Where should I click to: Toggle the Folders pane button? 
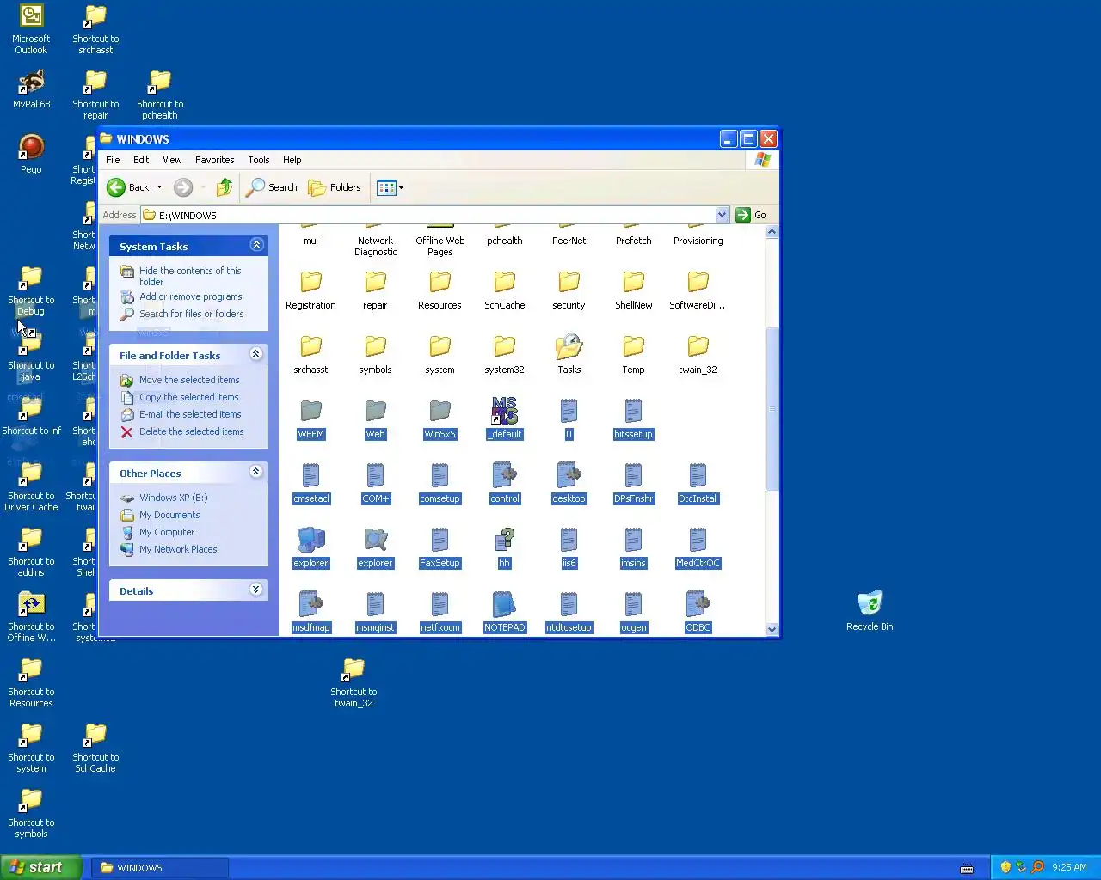(335, 187)
